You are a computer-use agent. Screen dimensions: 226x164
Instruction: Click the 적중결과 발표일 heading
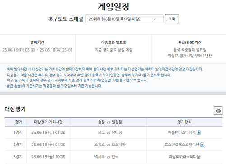tap(113, 42)
